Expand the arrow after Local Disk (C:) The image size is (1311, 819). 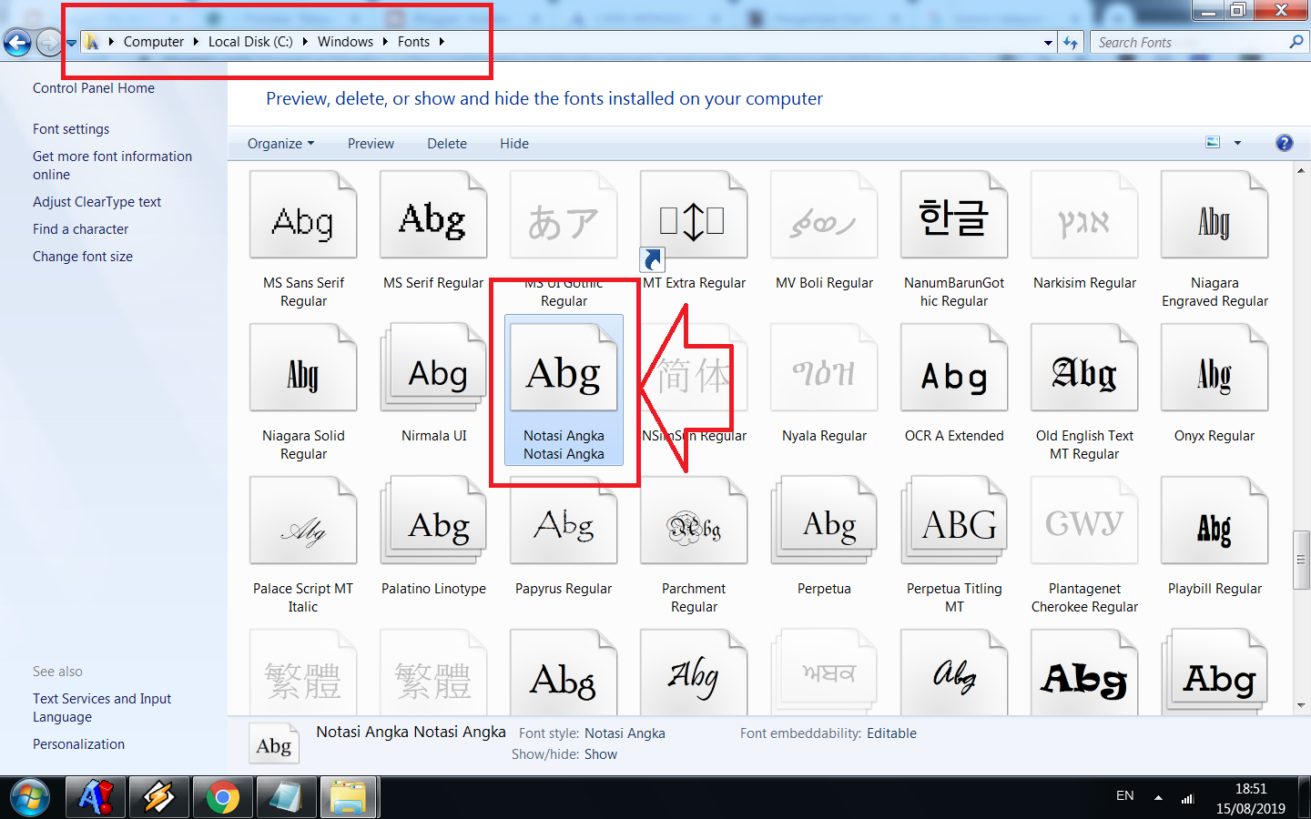click(305, 42)
